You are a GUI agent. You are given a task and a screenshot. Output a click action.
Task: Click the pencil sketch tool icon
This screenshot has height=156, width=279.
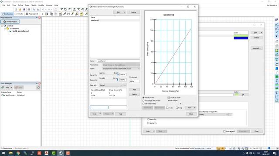[65, 14]
